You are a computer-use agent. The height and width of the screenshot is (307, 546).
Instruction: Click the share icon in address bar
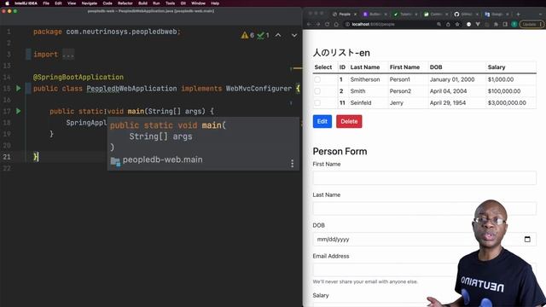pos(448,25)
